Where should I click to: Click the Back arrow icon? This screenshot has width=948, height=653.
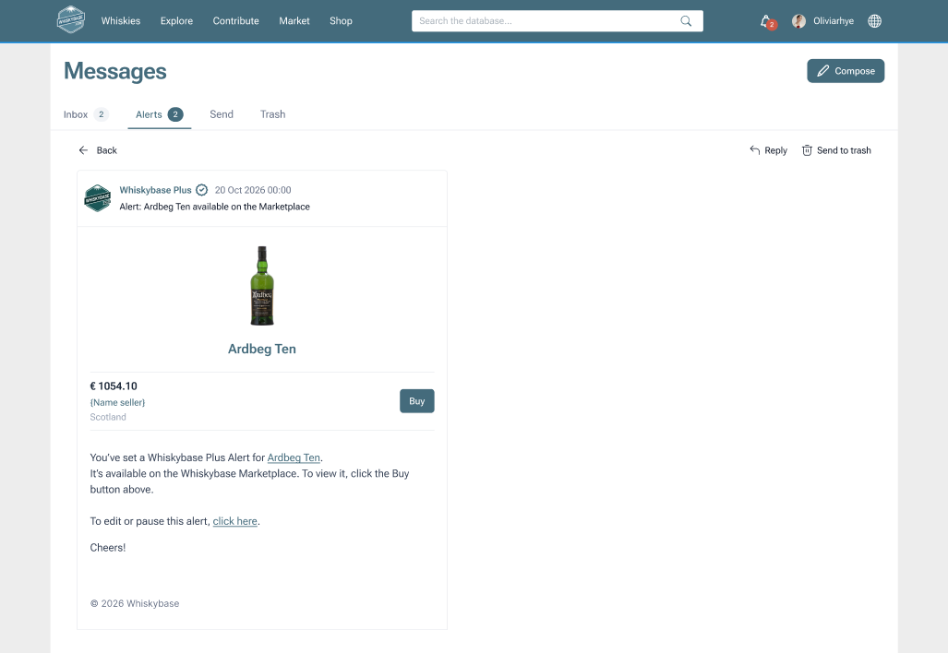click(x=83, y=150)
